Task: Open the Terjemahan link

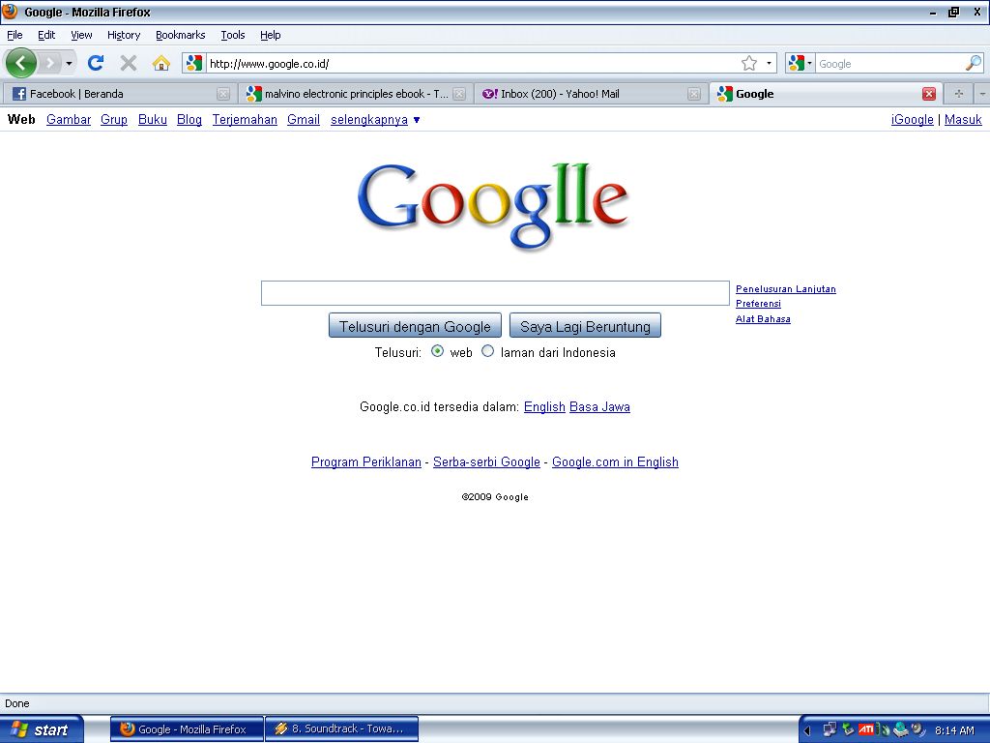Action: click(x=245, y=119)
